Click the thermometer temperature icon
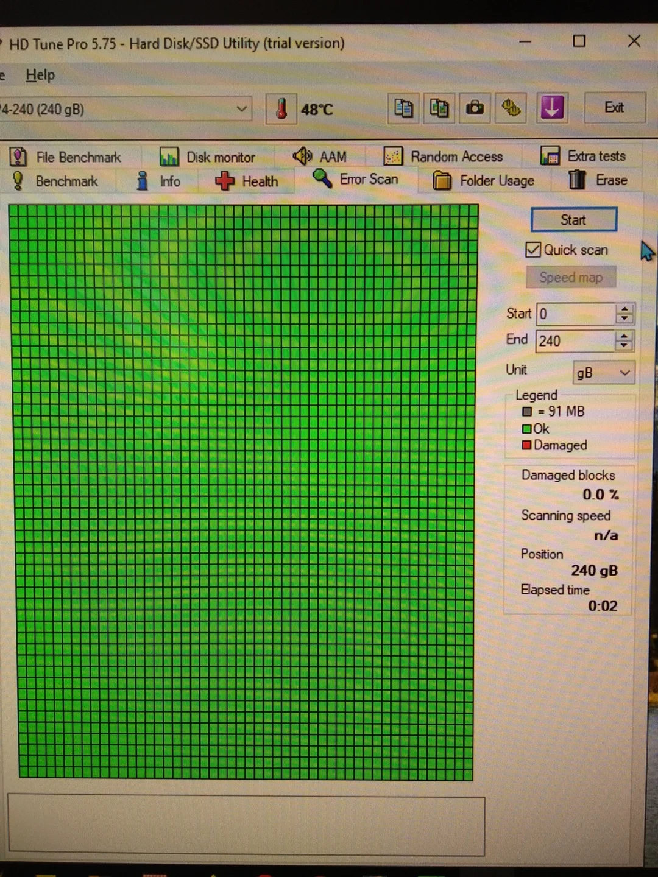Viewport: 658px width, 877px height. tap(281, 109)
